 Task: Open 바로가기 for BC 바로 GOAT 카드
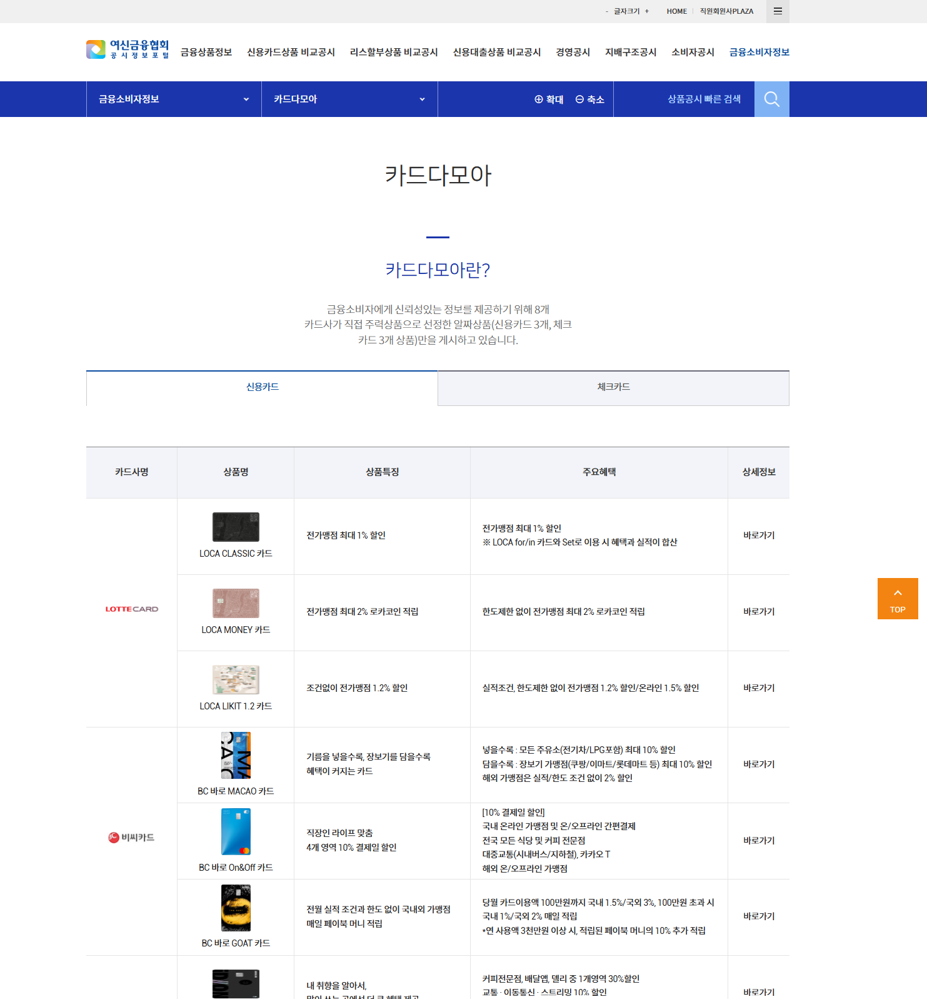point(759,916)
